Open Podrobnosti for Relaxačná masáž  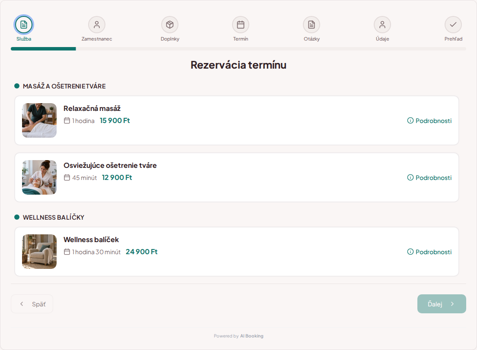[429, 120]
